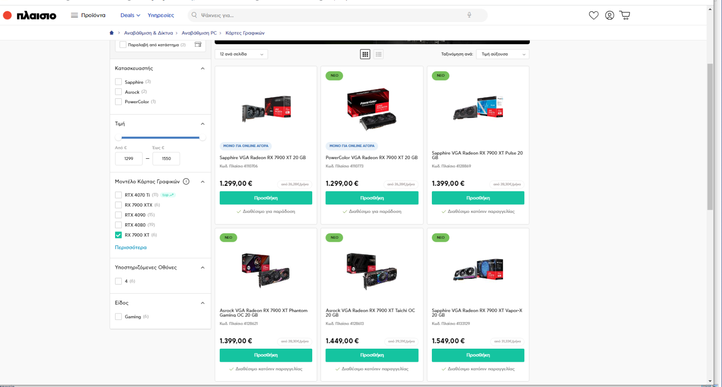The image size is (722, 387).
Task: Check the 4 supported displays filter
Action: point(118,281)
